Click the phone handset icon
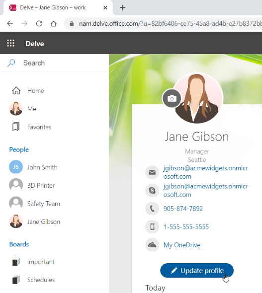262x293 pixels. pyautogui.click(x=152, y=209)
